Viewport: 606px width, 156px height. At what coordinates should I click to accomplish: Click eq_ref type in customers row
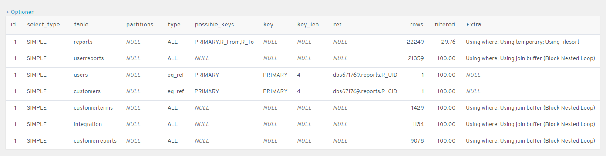click(x=176, y=91)
